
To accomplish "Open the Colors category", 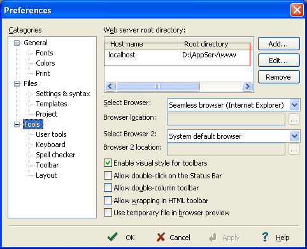I will [x=45, y=63].
